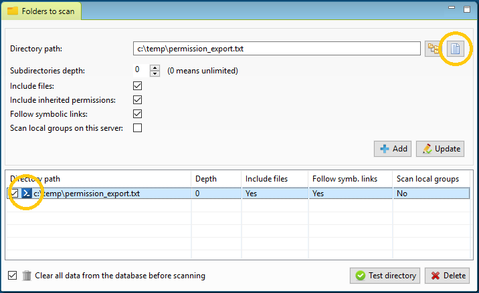
Task: Click the Add button
Action: (x=393, y=149)
